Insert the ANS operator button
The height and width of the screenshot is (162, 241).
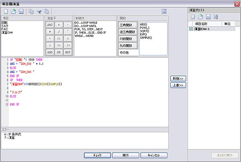pos(50,25)
